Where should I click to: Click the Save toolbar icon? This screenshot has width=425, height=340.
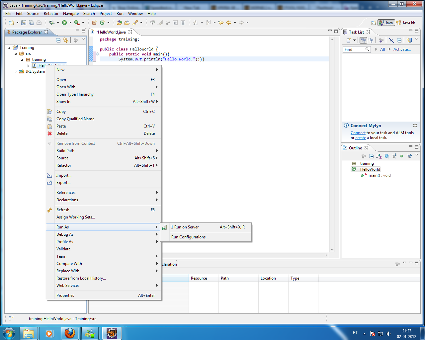pos(24,23)
